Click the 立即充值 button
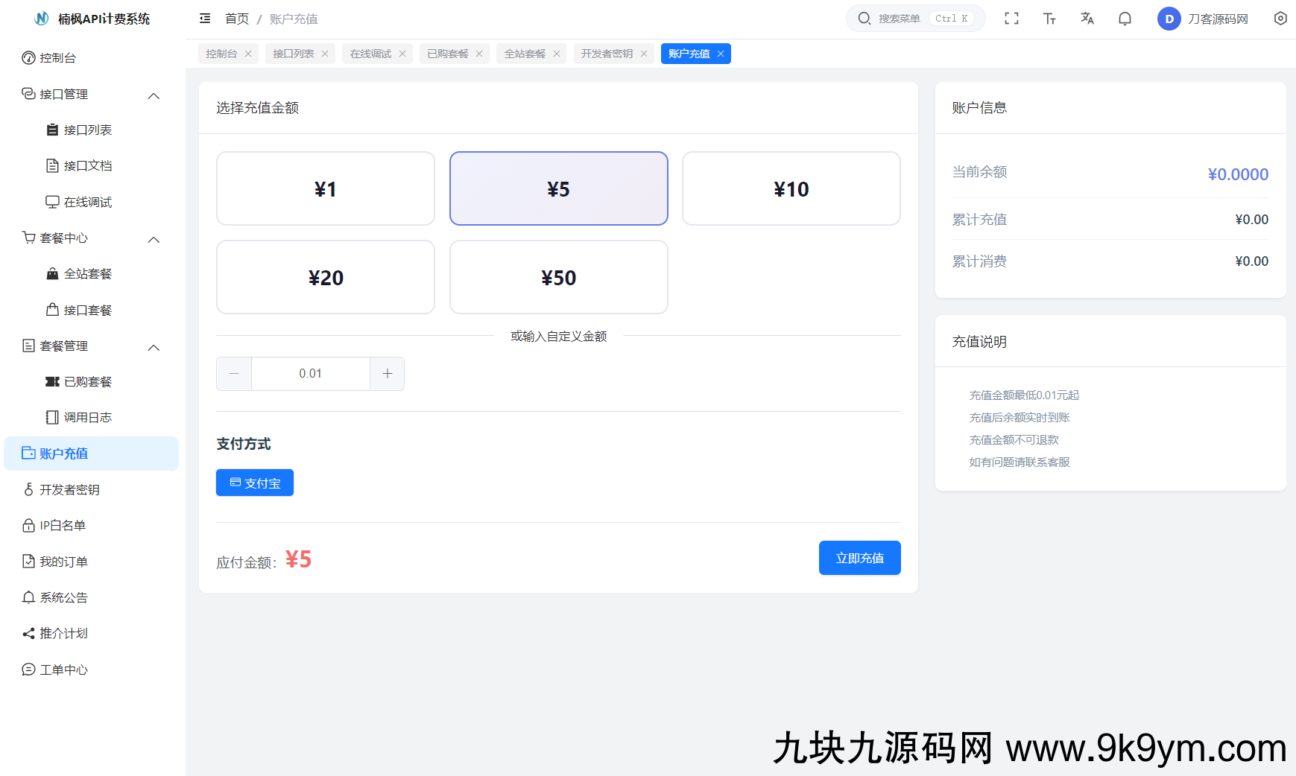Image resolution: width=1296 pixels, height=776 pixels. click(x=859, y=558)
